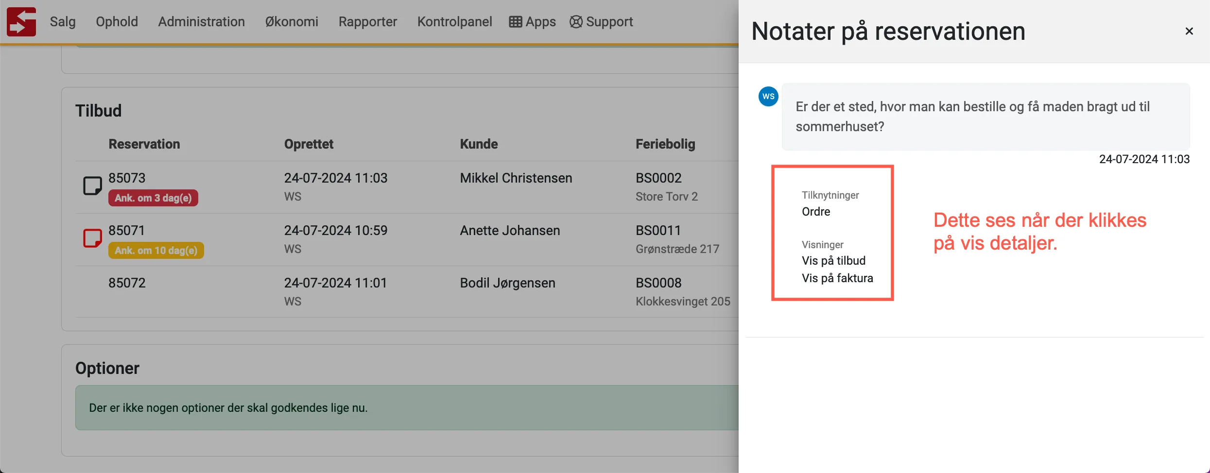Screen dimensions: 1210x473
Task: Close the Notater på reservationen panel
Action: point(1189,31)
